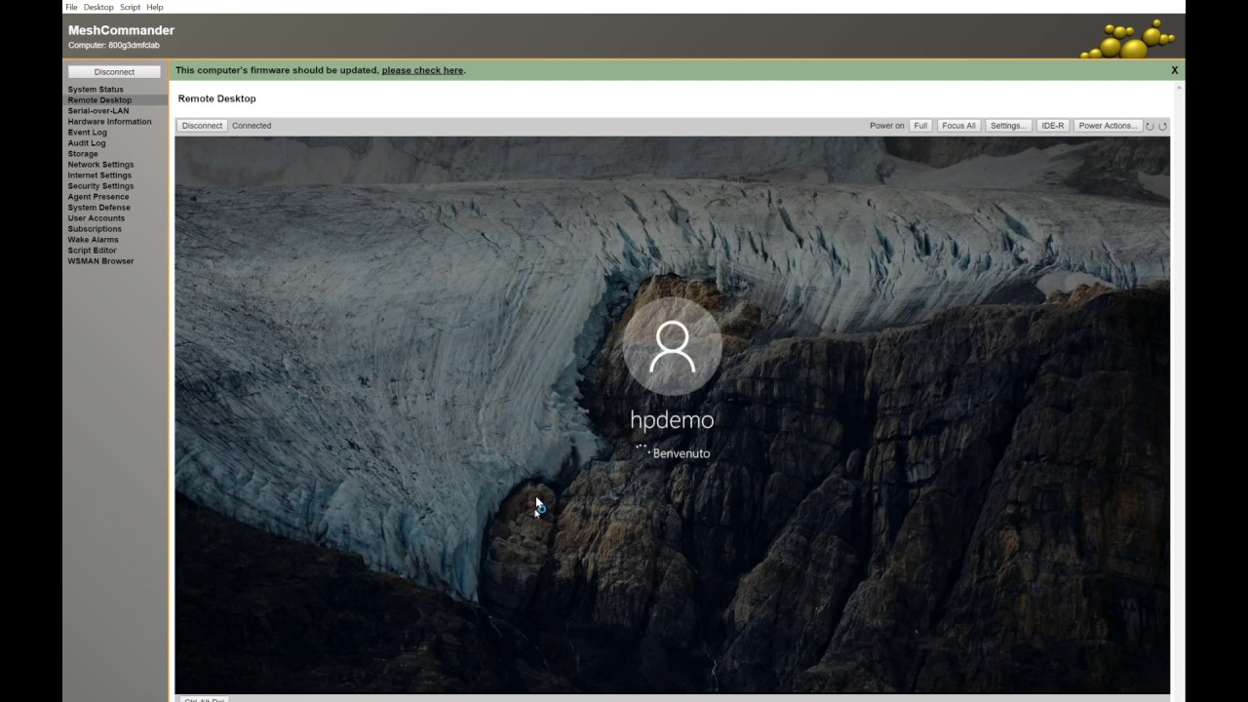Open remote desktop Settings dialog
Screen dimensions: 1248x702
click(1007, 126)
